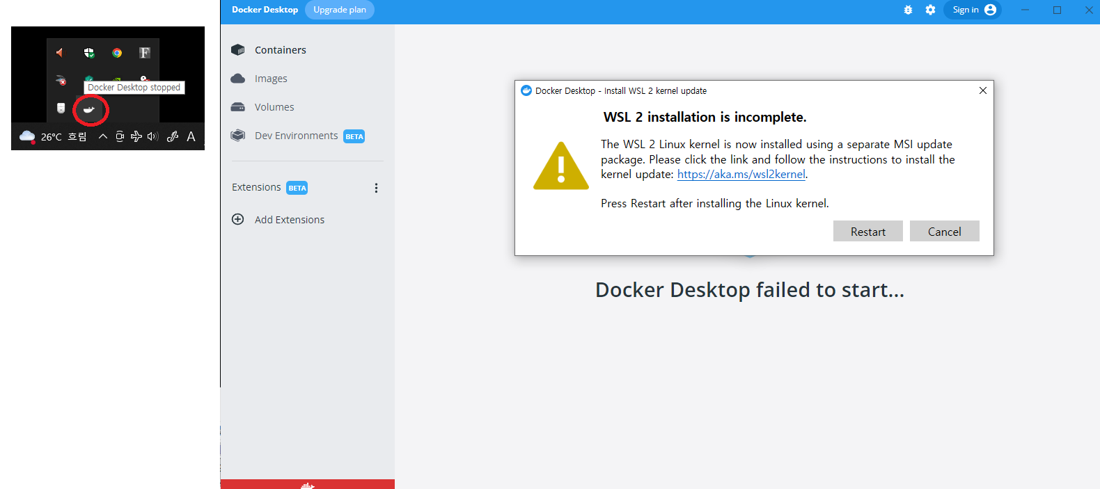
Task: Click Add Extensions
Action: [x=290, y=220]
